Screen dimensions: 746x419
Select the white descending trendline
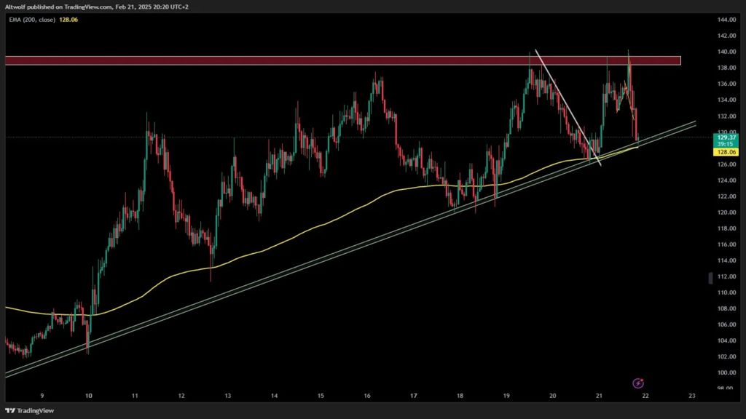568,108
